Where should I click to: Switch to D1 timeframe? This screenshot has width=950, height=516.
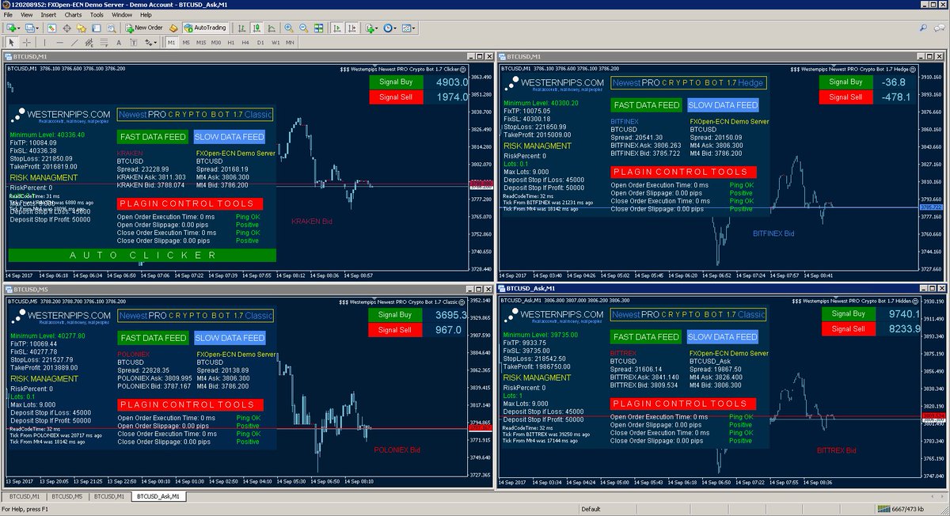pyautogui.click(x=260, y=43)
